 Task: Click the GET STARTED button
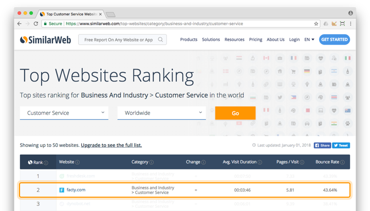335,39
